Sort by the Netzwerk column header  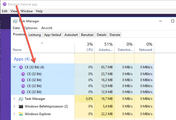pyautogui.click(x=144, y=47)
